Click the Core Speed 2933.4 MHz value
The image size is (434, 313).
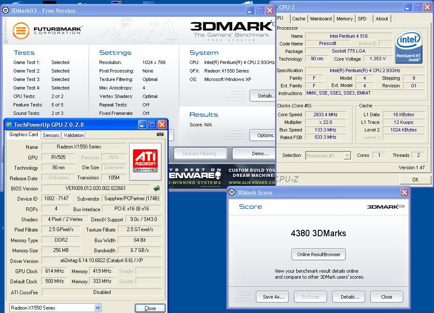pos(325,115)
